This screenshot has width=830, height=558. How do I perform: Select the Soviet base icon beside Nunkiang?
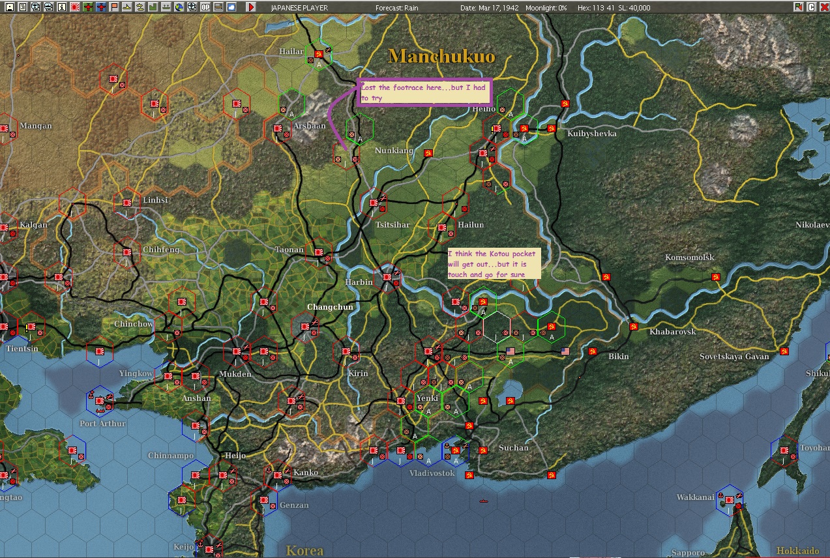coord(428,153)
